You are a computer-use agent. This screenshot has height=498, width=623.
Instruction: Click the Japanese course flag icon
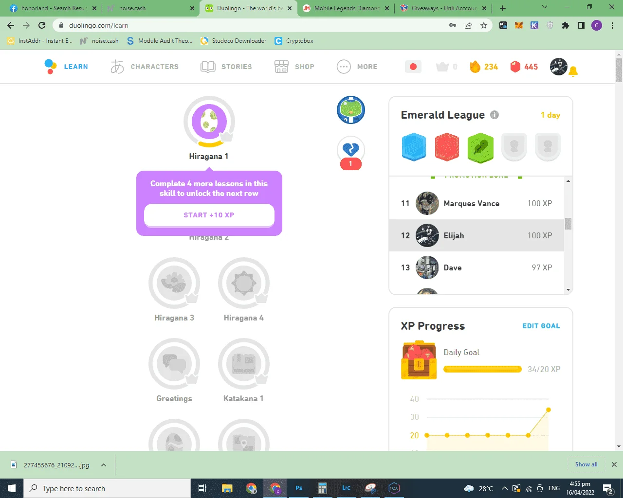(x=413, y=67)
